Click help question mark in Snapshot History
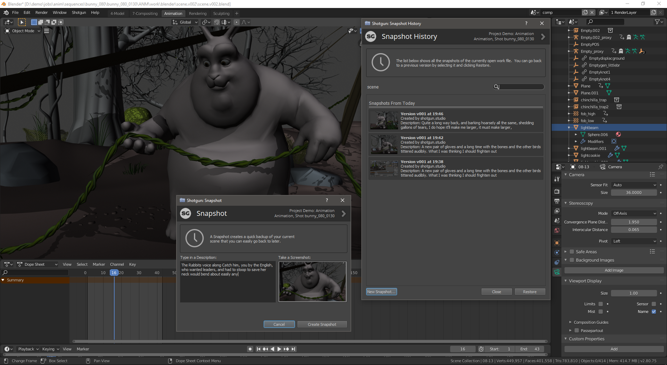The height and width of the screenshot is (365, 667). click(x=526, y=23)
